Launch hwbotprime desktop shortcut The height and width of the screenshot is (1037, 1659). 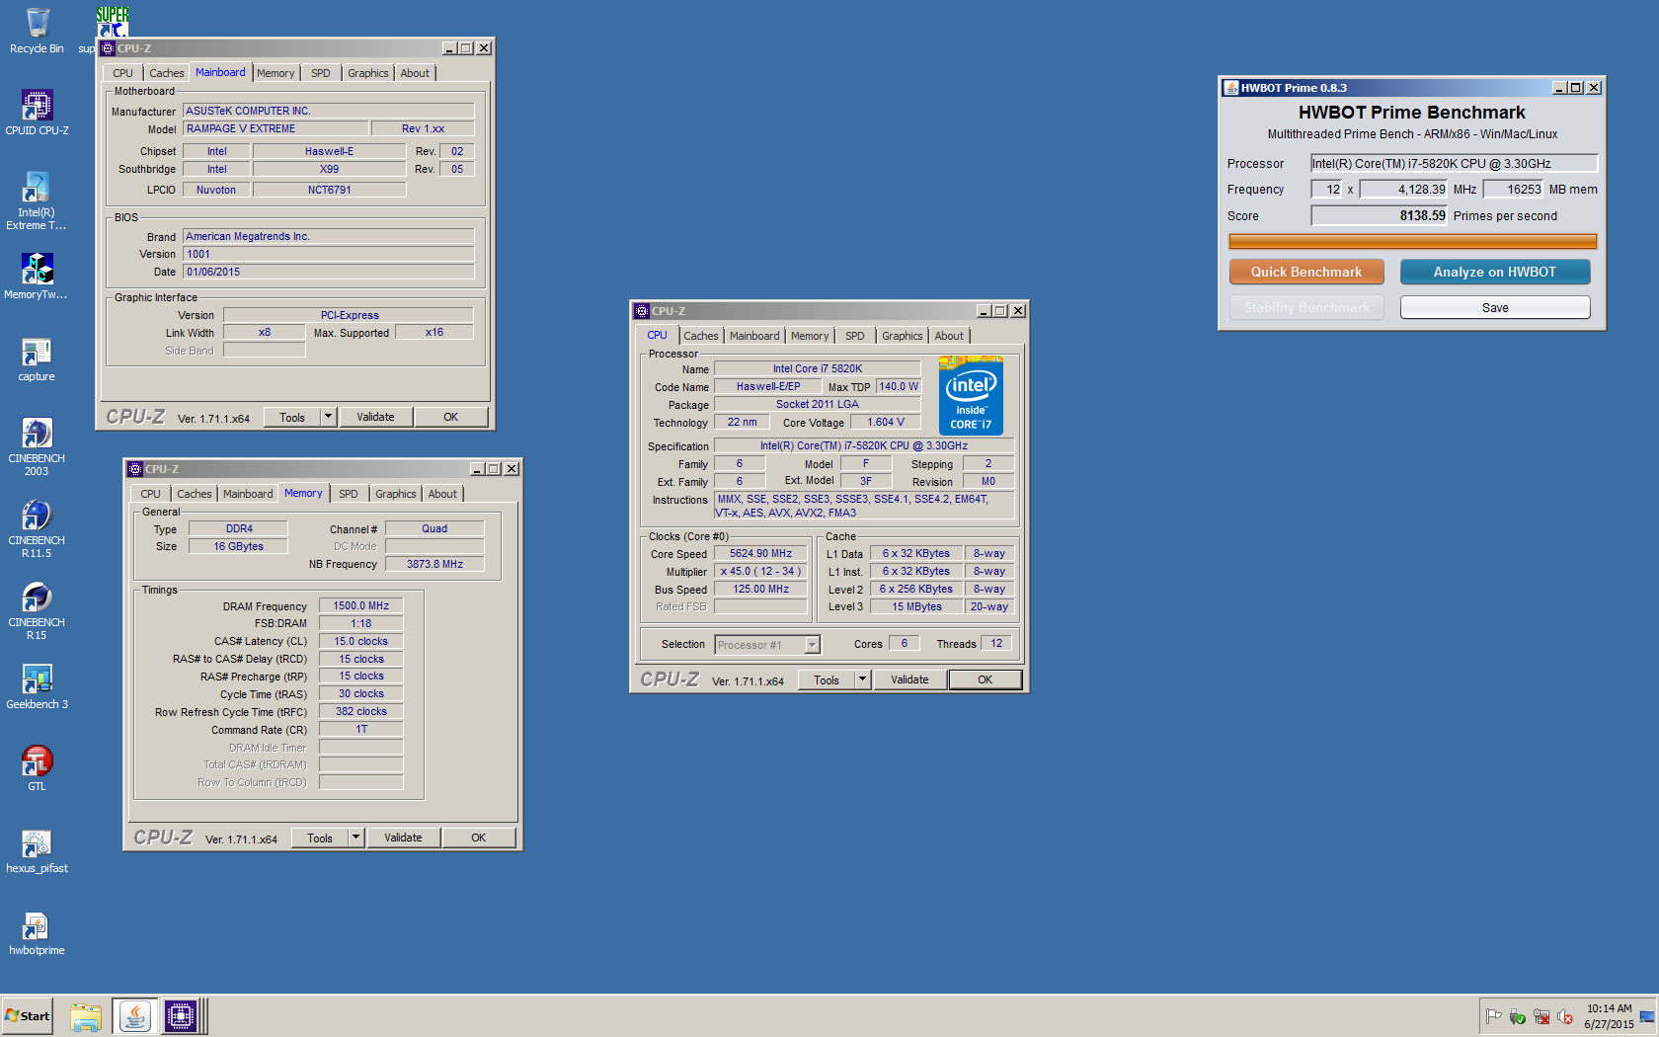37,932
